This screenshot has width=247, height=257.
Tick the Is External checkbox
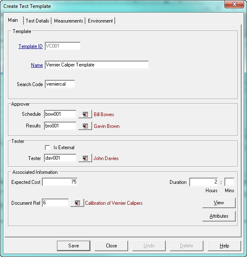pyautogui.click(x=47, y=148)
